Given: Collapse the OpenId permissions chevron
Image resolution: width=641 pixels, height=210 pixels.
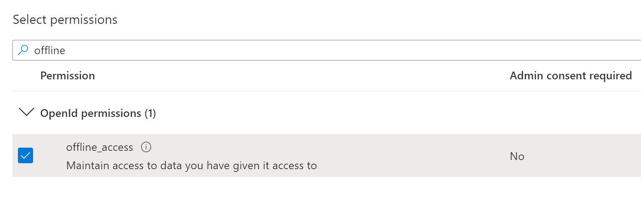Looking at the screenshot, I should (x=27, y=112).
